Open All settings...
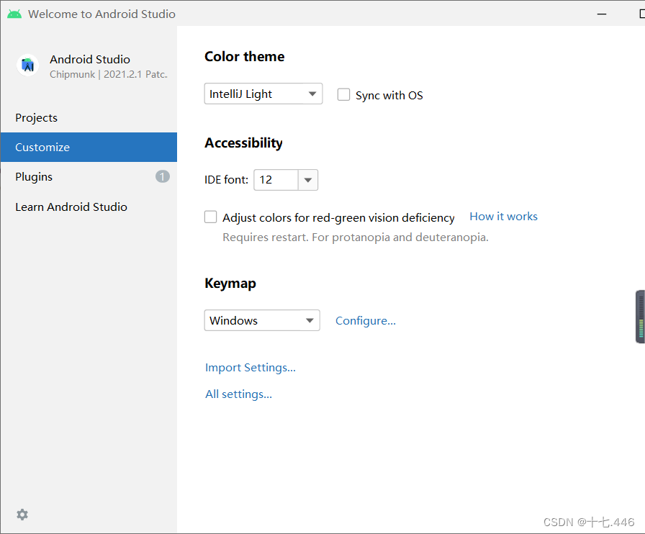Image resolution: width=645 pixels, height=534 pixels. point(238,394)
